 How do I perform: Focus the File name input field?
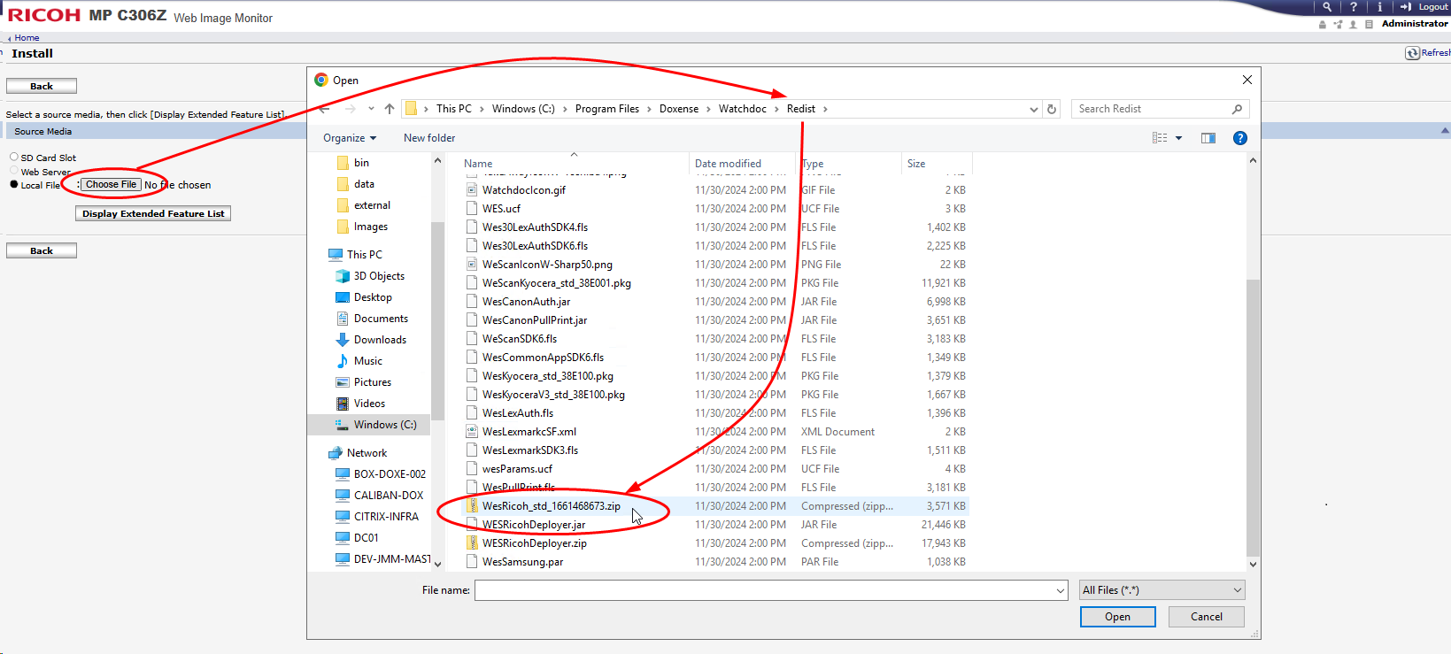tap(764, 590)
